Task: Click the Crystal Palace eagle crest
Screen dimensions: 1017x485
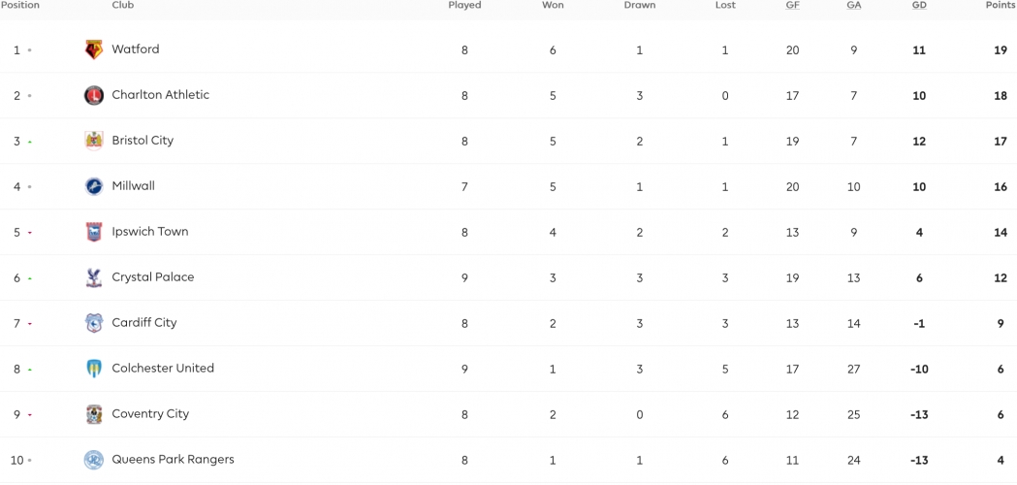Action: [94, 277]
